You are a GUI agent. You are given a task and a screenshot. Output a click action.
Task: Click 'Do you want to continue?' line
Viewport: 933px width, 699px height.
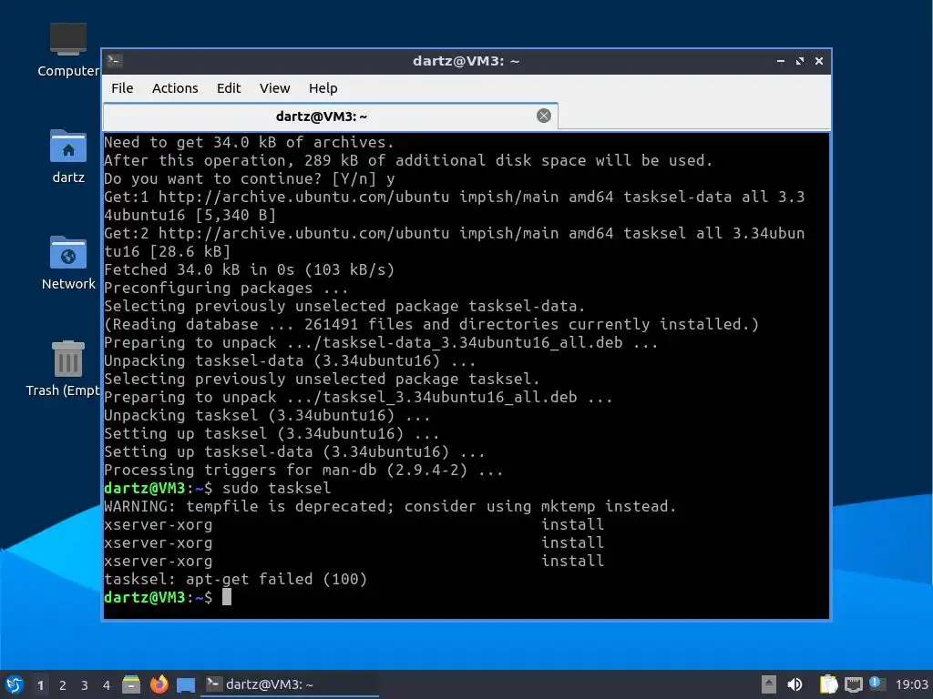[250, 179]
